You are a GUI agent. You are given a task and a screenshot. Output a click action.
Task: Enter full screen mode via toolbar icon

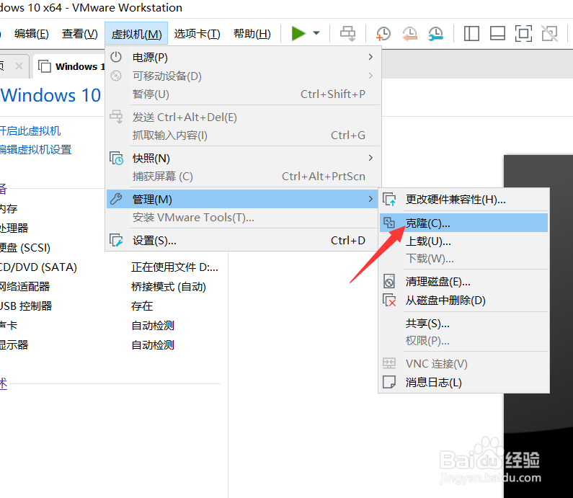(x=523, y=34)
